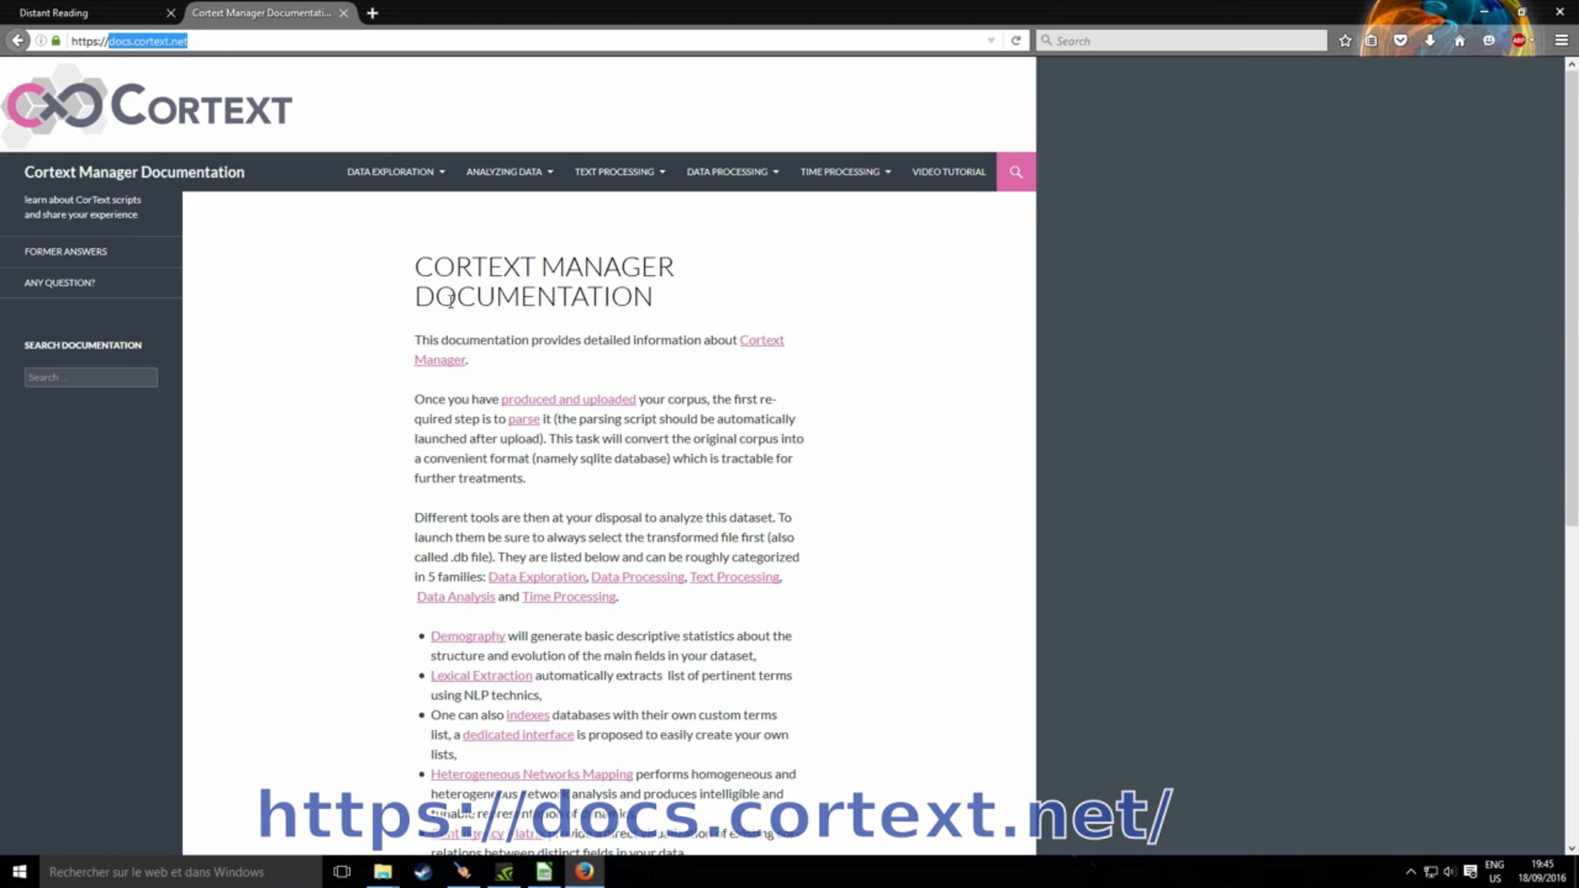Open the action center notifications icon
This screenshot has height=888, width=1579.
coord(1470,872)
